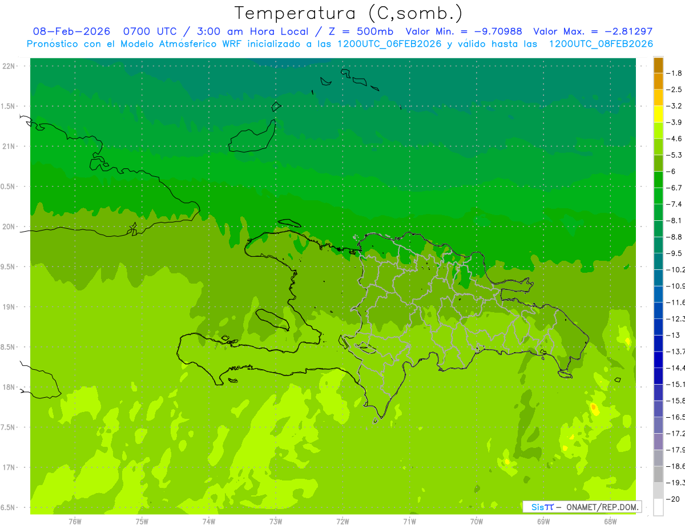Click the "Valor Max. = -2.81297" value
The width and height of the screenshot is (685, 529).
pos(593,31)
